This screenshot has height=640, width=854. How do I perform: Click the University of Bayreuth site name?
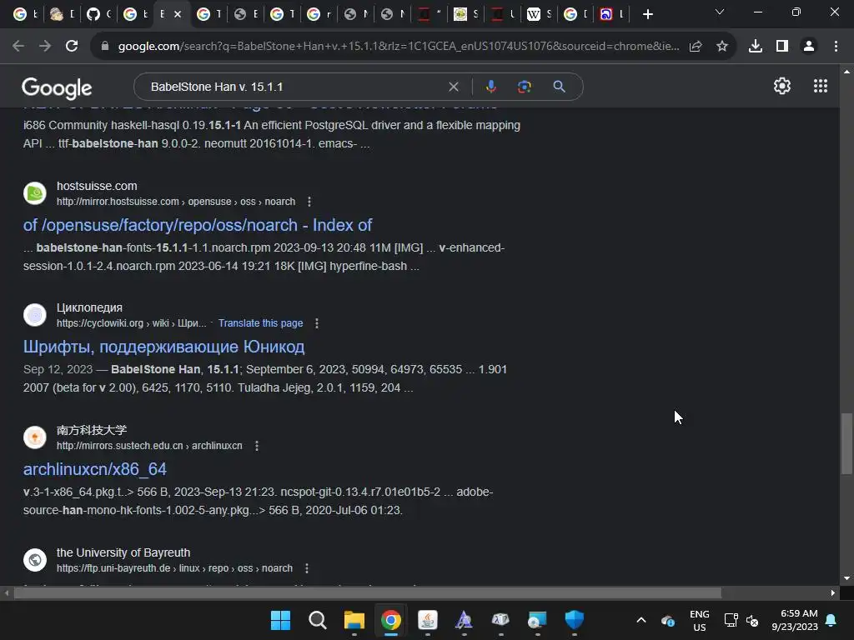123,553
